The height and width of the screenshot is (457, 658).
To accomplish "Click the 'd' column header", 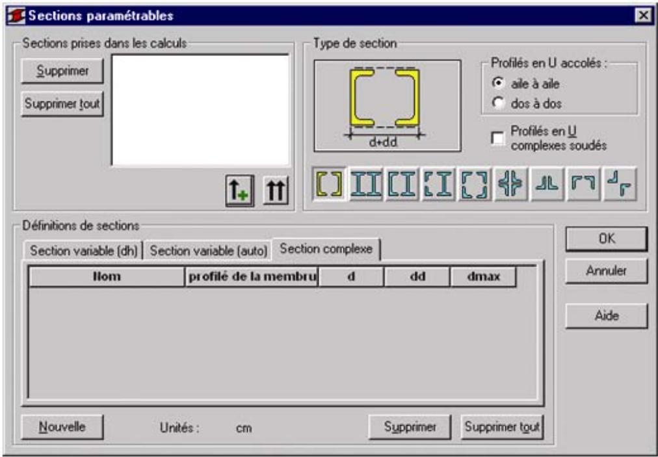I will click(x=351, y=276).
